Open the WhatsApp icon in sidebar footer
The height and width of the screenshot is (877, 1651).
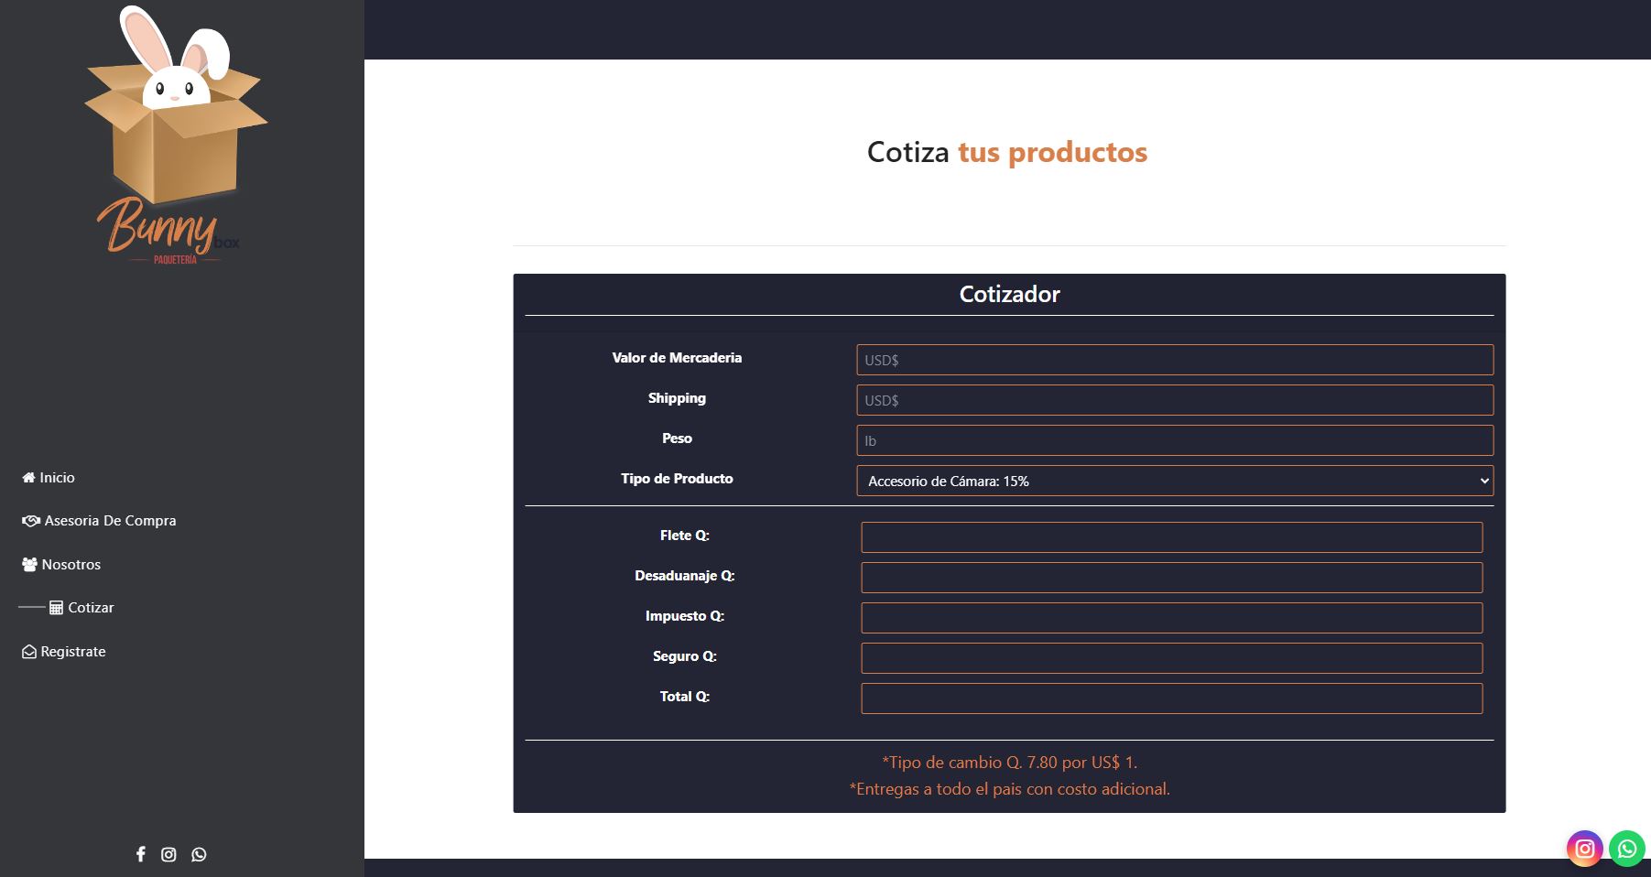tap(199, 854)
